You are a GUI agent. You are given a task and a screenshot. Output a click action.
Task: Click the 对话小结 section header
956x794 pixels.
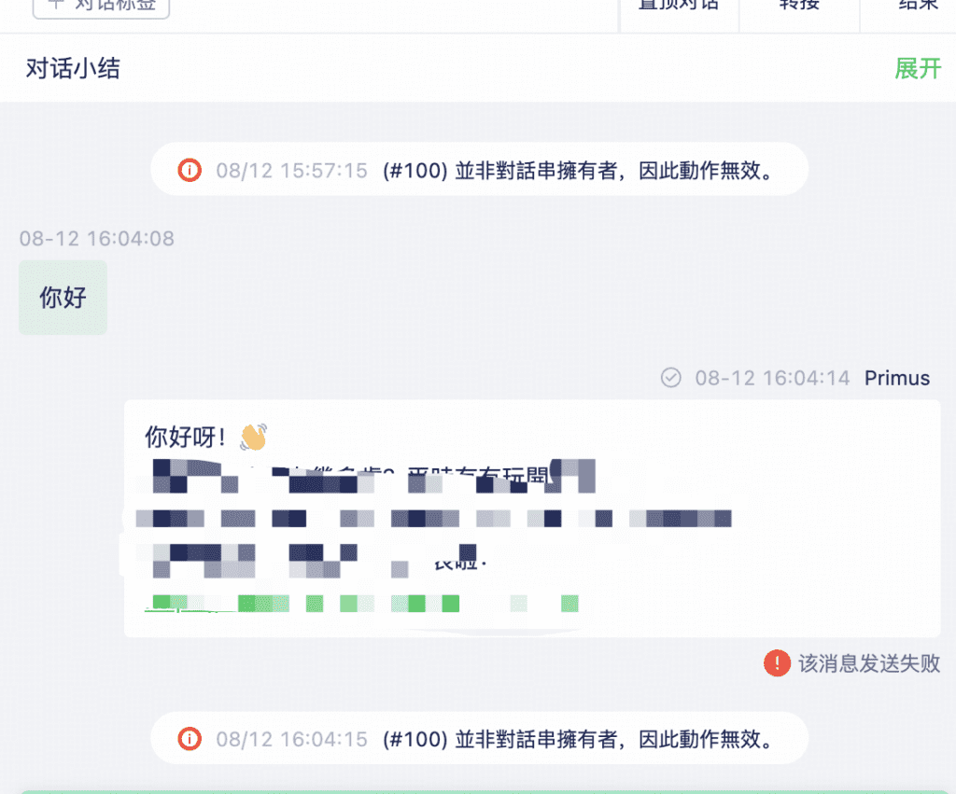click(73, 68)
